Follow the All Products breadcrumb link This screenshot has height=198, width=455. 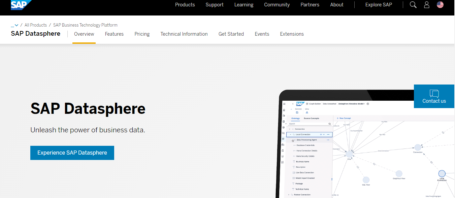click(x=36, y=25)
